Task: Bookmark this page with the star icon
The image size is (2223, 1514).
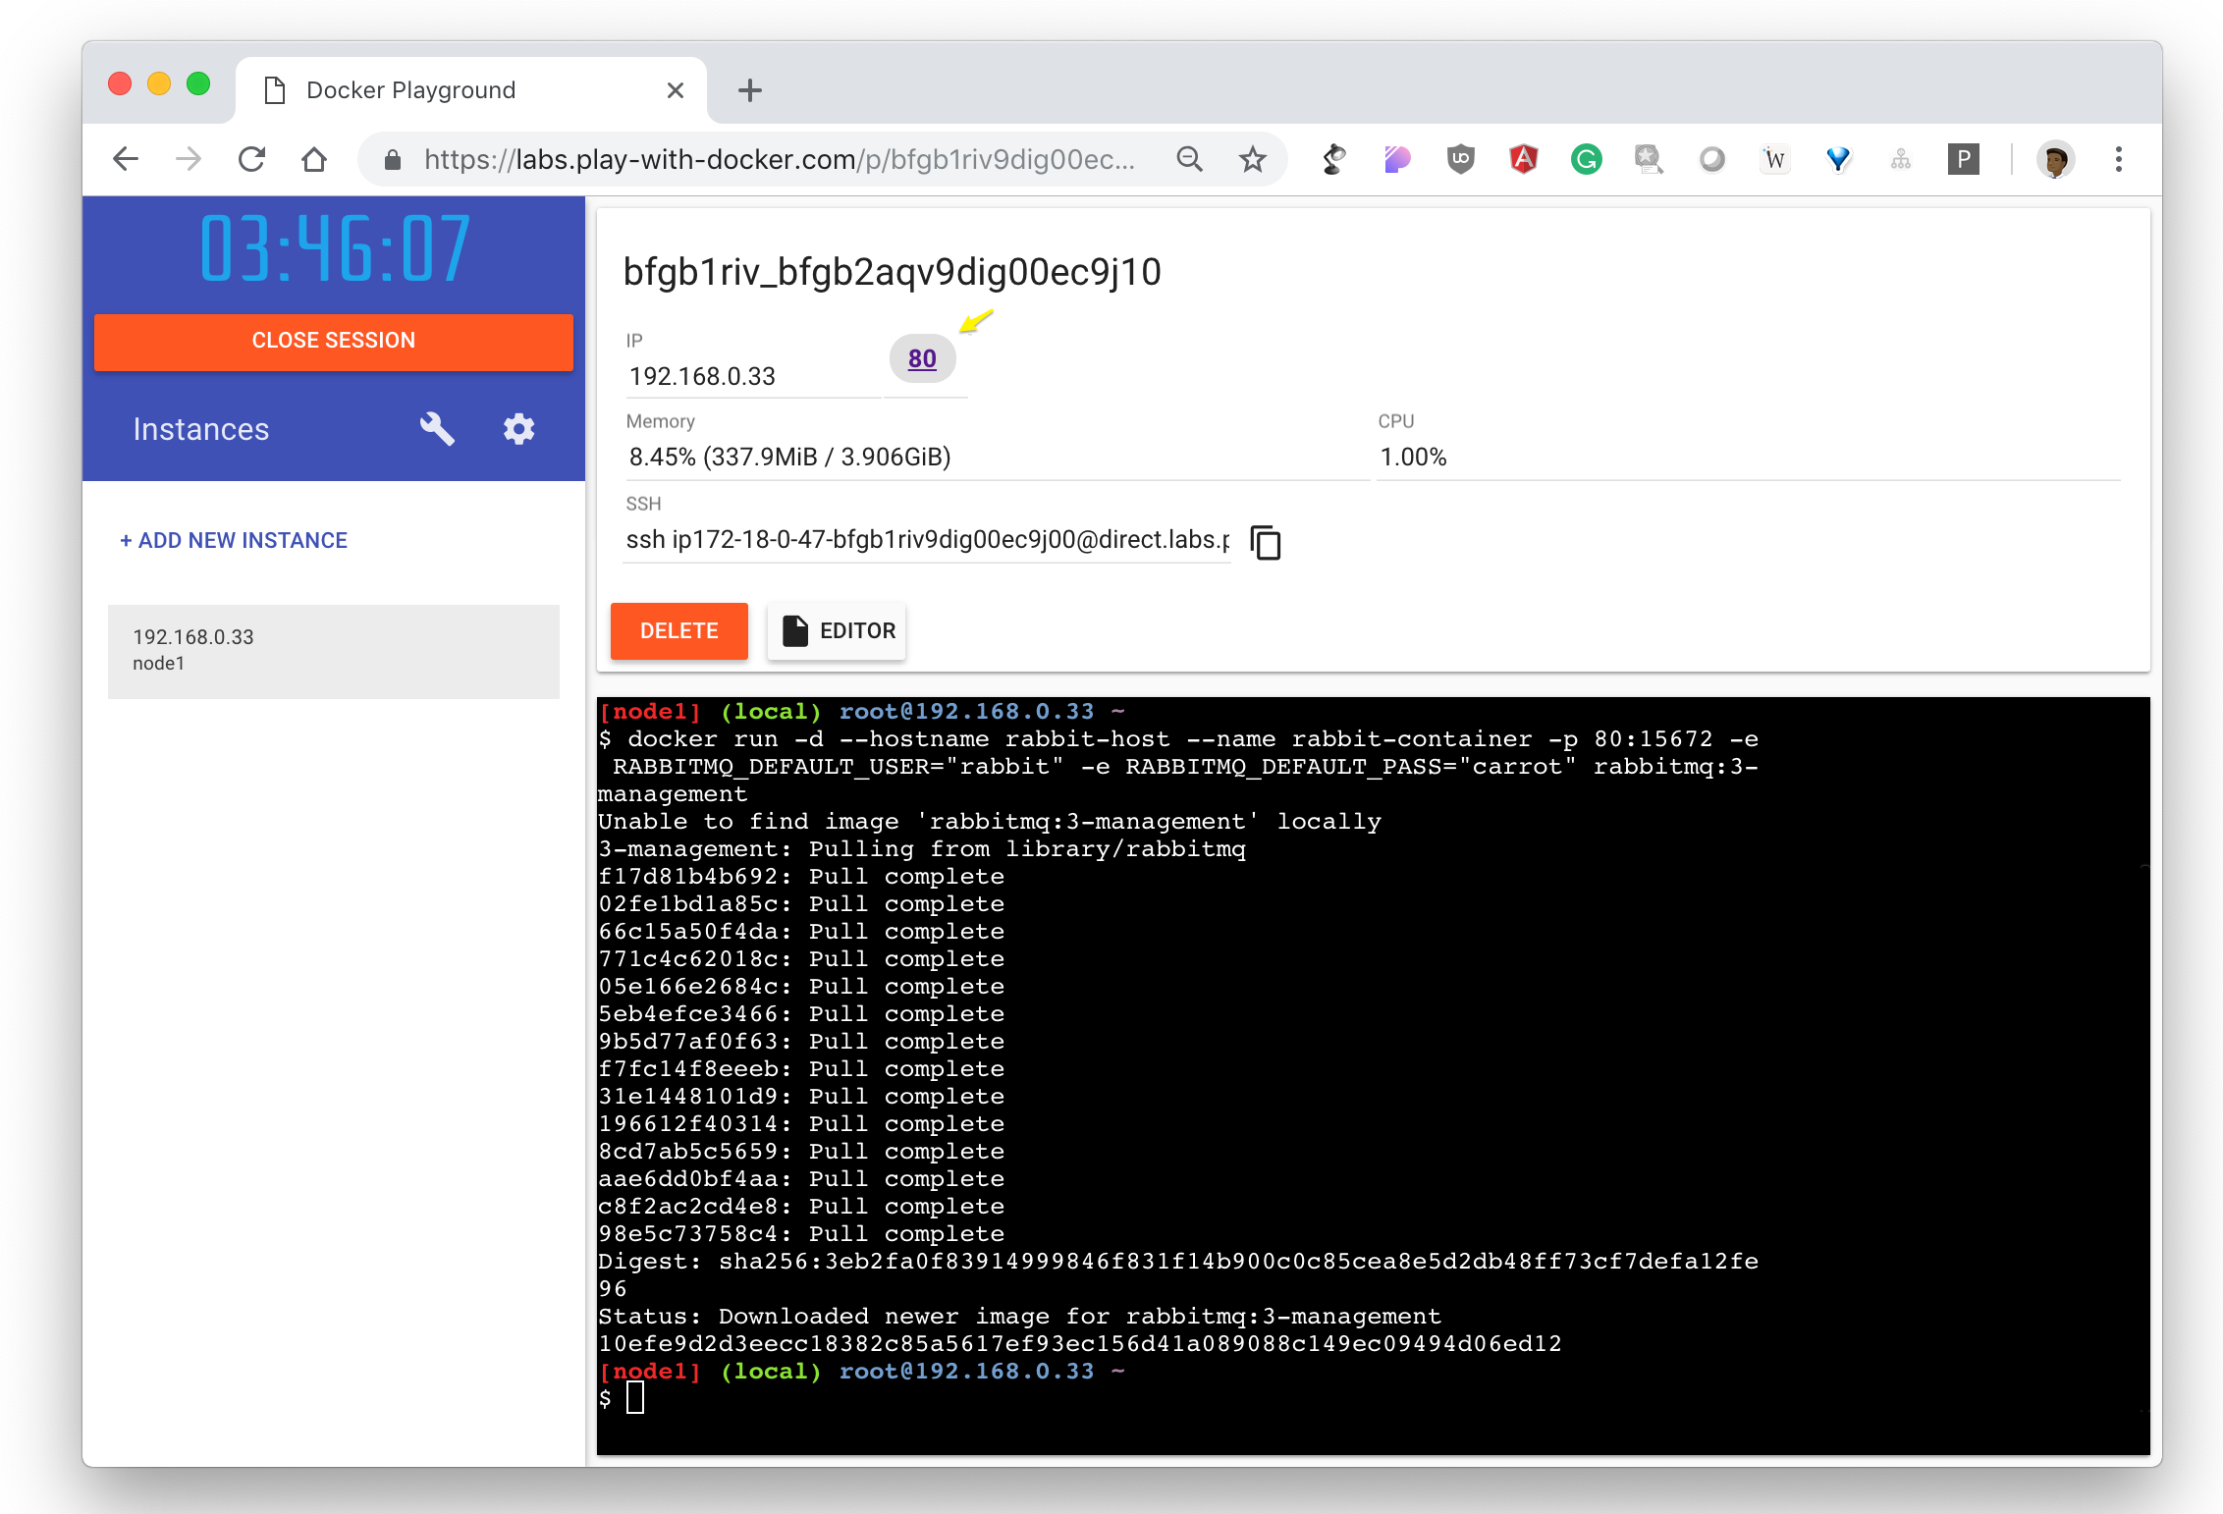Action: [x=1252, y=159]
